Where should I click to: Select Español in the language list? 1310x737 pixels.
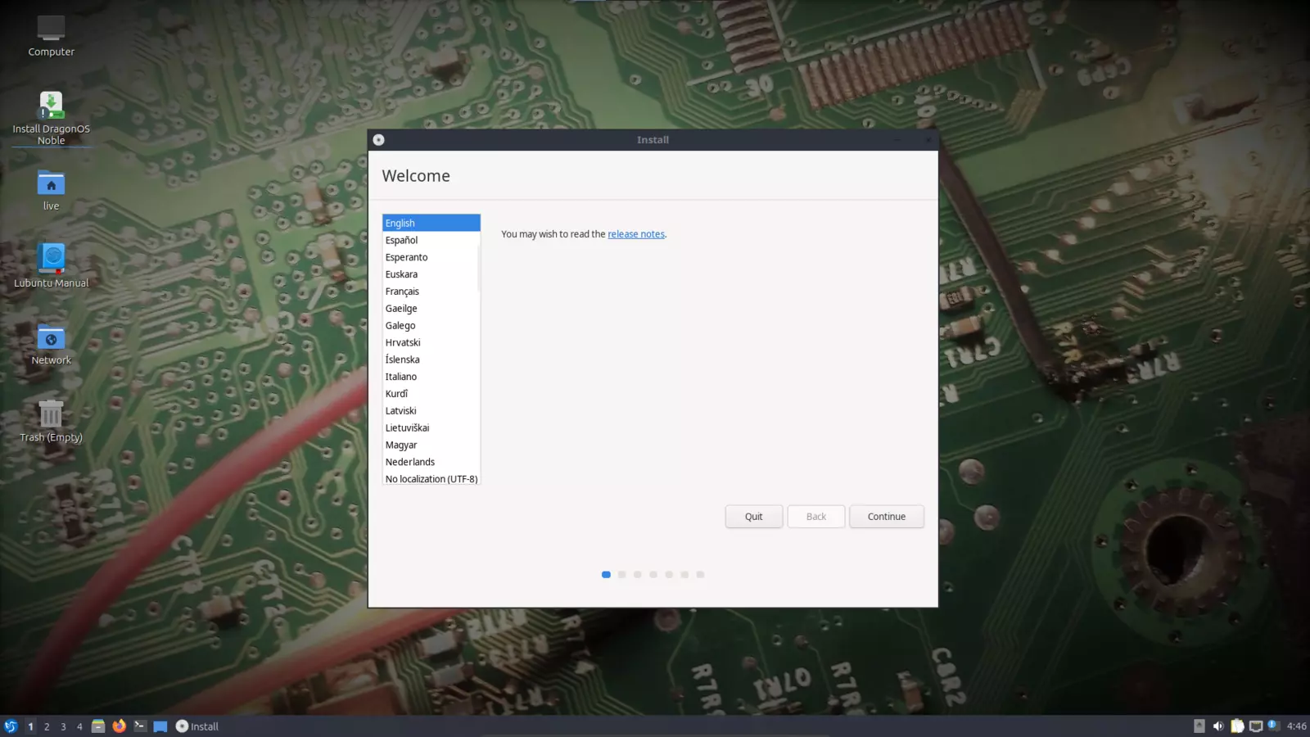[x=431, y=240]
